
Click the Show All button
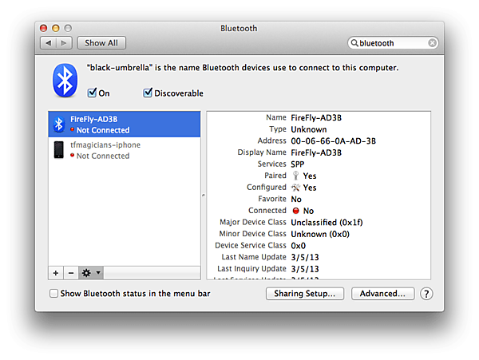point(101,43)
